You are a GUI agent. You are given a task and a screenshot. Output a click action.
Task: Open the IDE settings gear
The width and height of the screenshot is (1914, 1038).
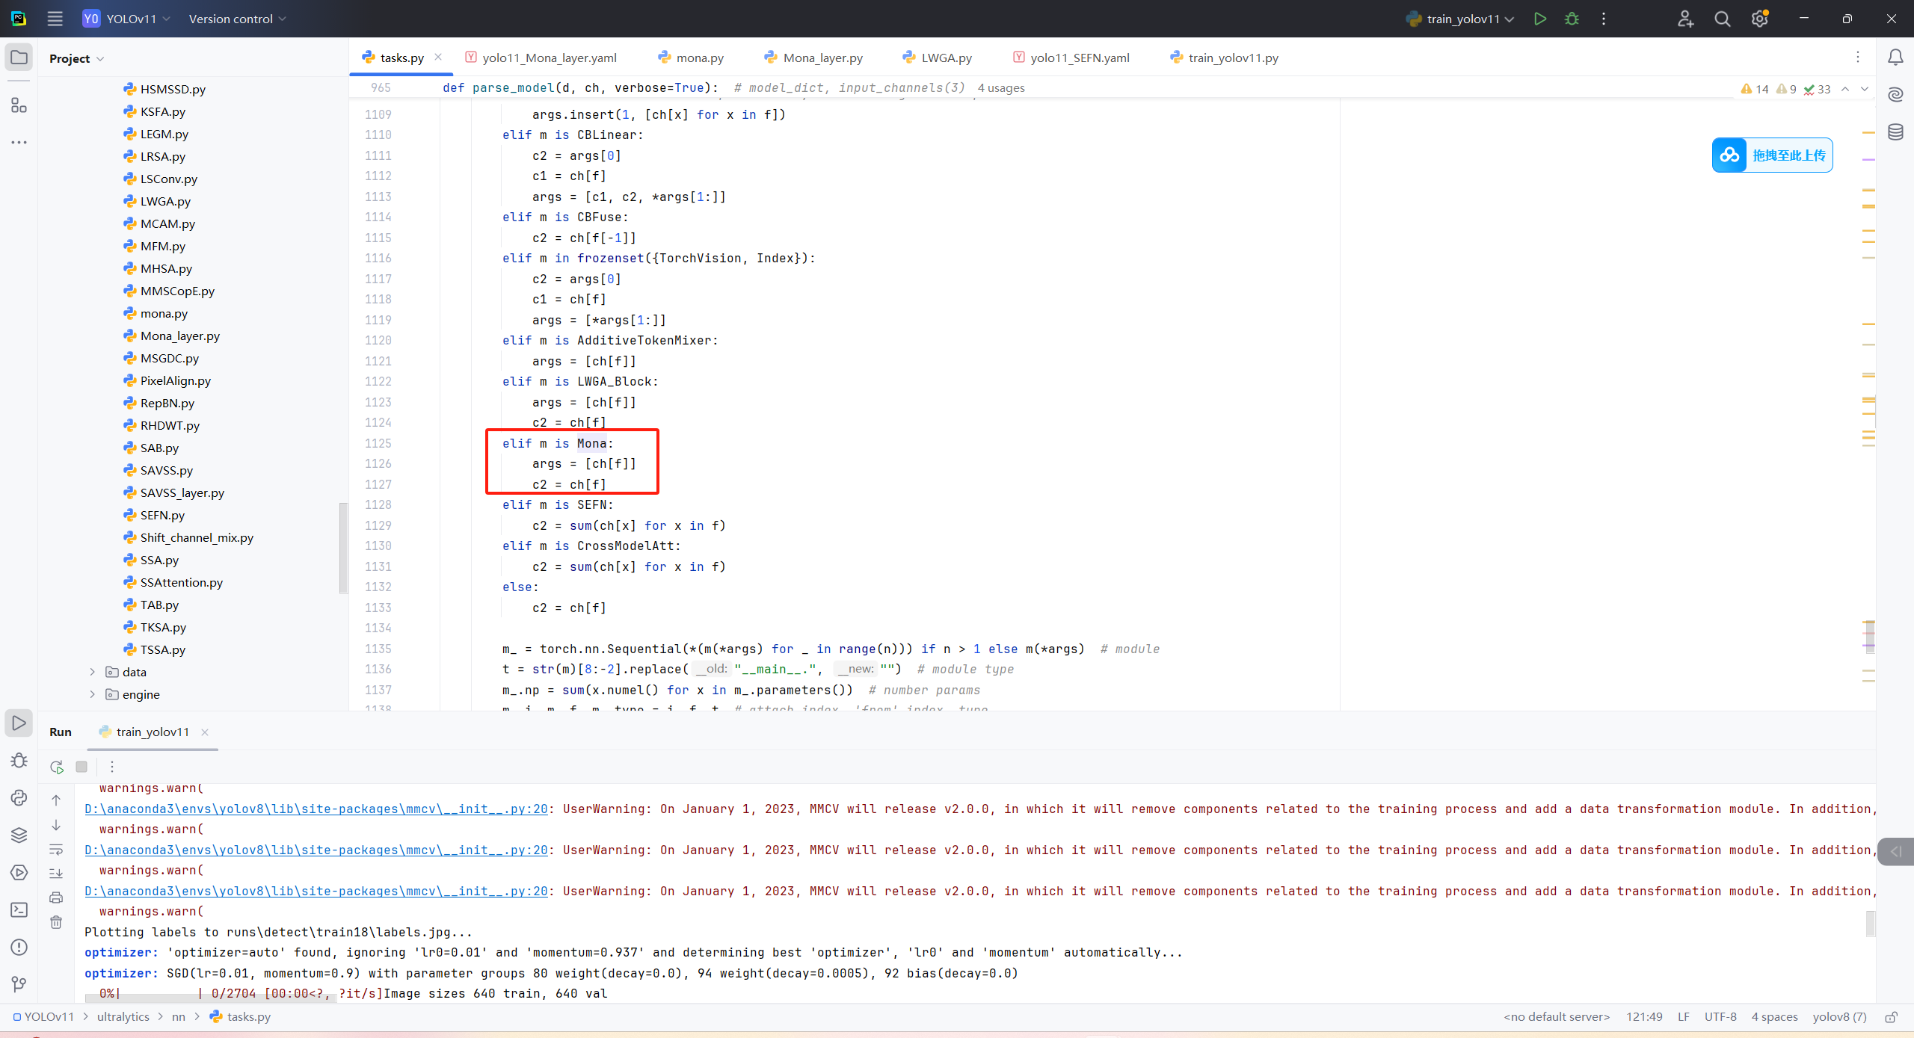click(x=1759, y=19)
